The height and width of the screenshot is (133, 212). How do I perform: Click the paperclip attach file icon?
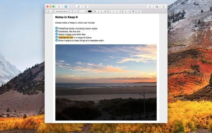(78, 6)
